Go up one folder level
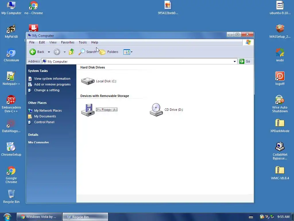The image size is (294, 221). click(x=71, y=52)
